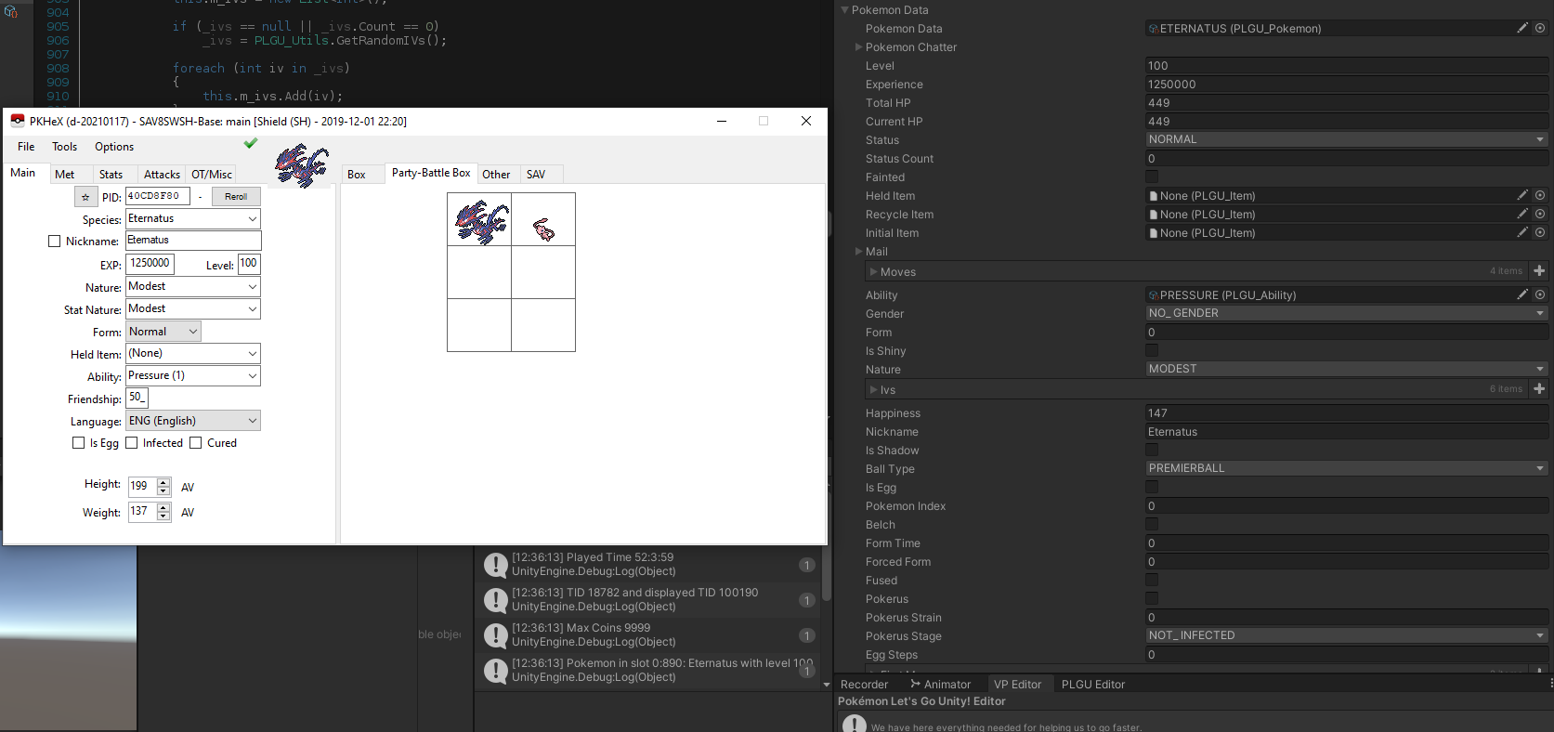1554x732 pixels.
Task: Open object picker for the Ability field
Action: pyautogui.click(x=1540, y=294)
